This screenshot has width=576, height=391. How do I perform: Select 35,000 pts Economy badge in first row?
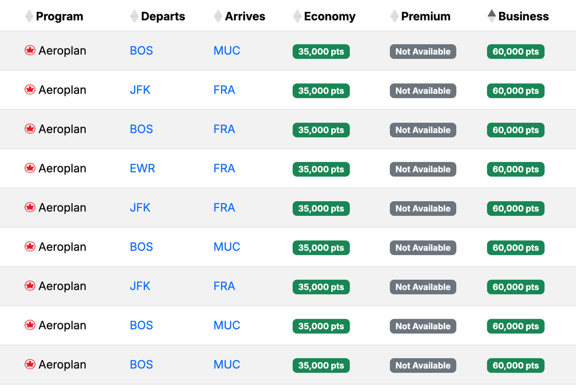(321, 52)
